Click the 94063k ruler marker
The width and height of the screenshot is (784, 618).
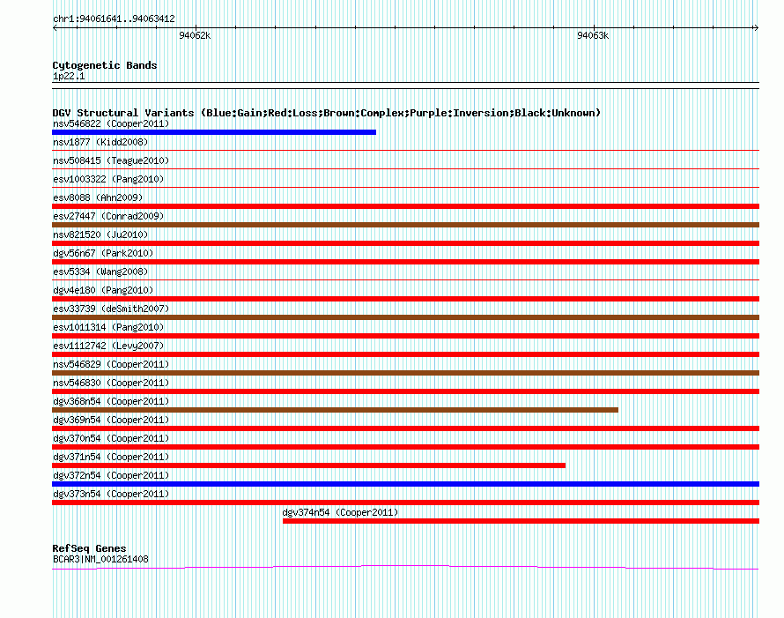coord(593,35)
